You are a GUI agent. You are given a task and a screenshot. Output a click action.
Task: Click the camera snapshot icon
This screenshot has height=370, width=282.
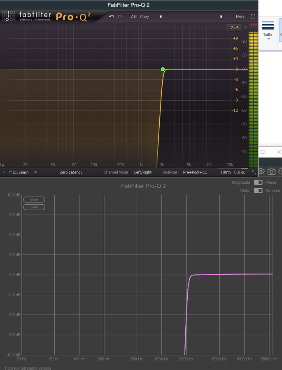coord(271,171)
